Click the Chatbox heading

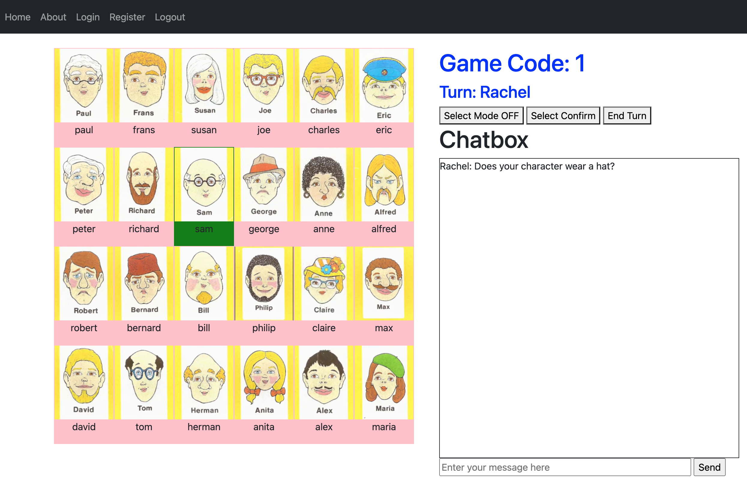tap(484, 139)
